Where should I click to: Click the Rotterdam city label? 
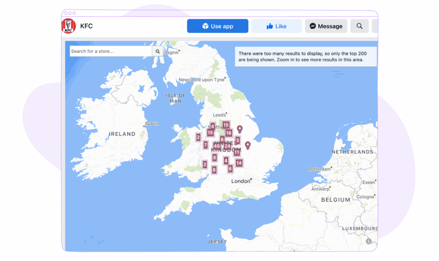[319, 169]
